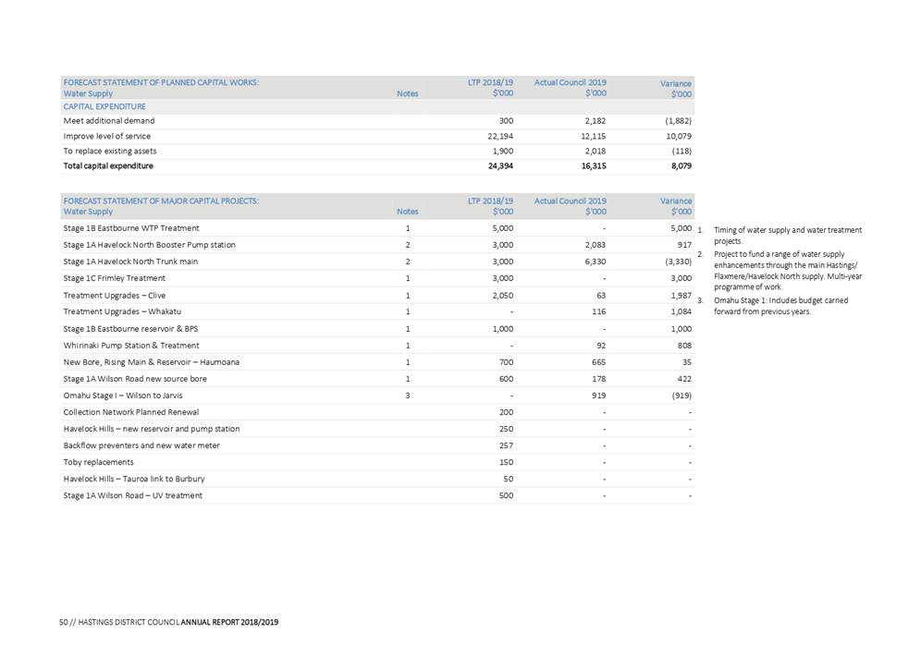Select 'Notes' header in major capital projects table
921x657 pixels.
408,212
